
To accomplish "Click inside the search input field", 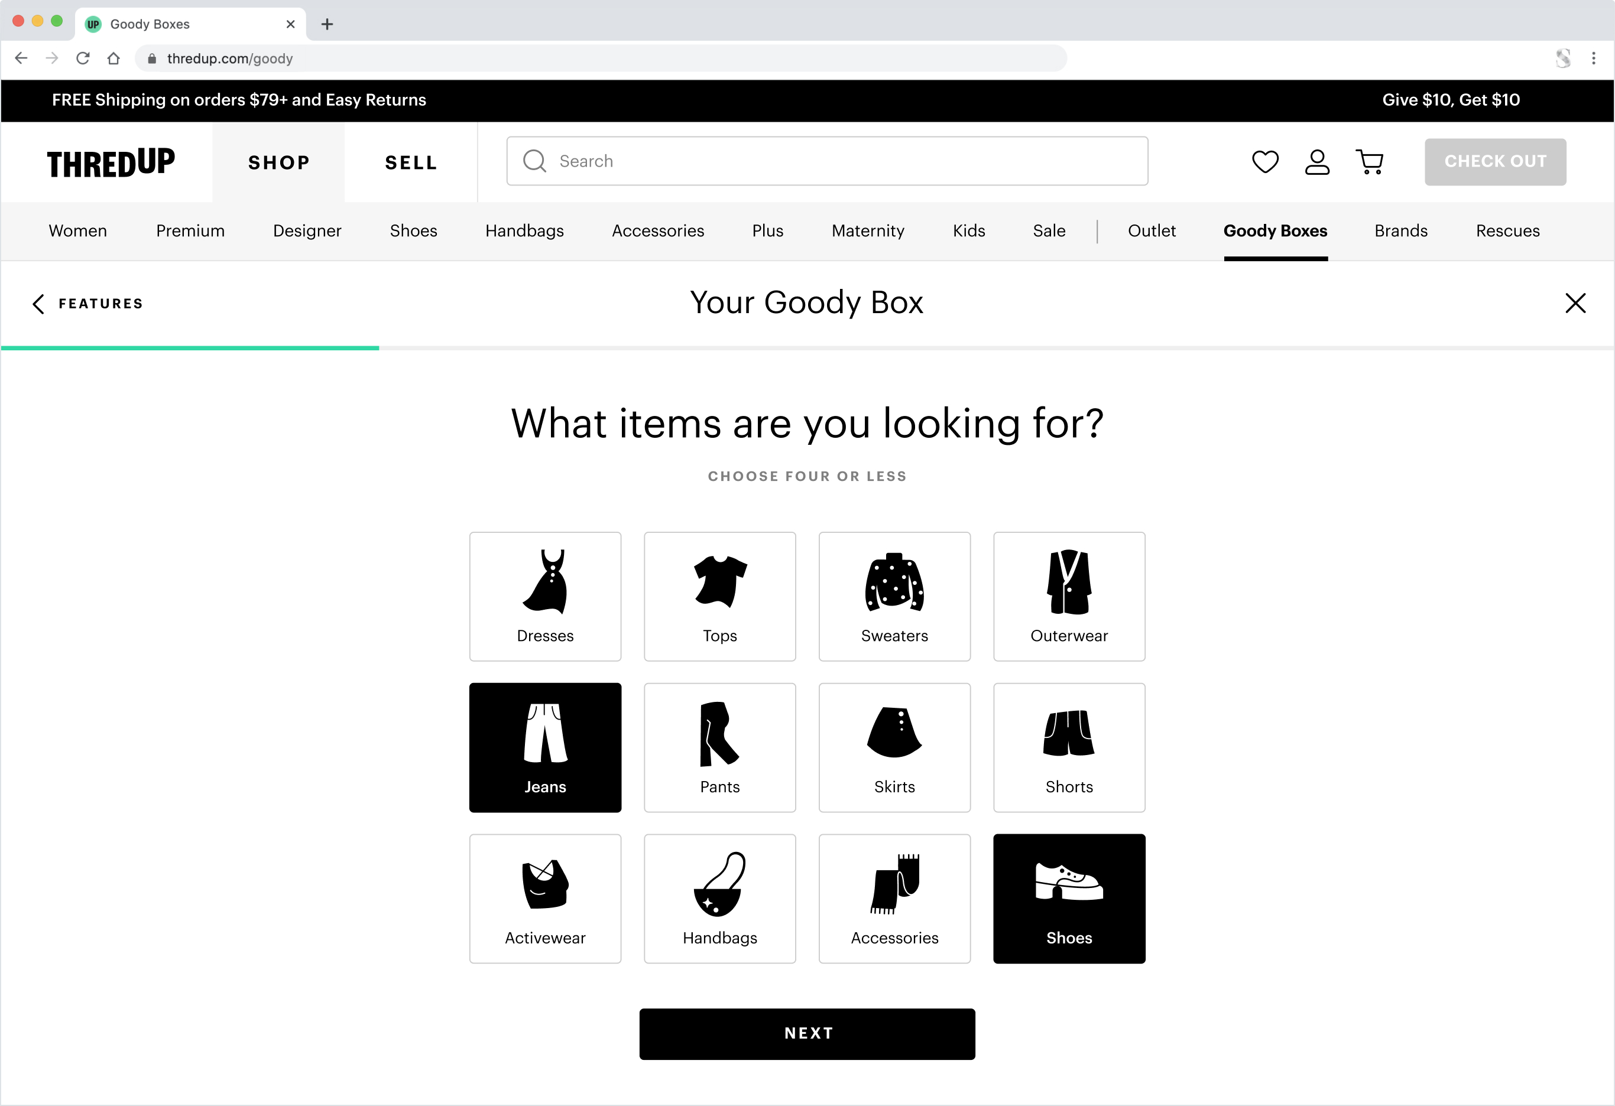I will point(764,161).
